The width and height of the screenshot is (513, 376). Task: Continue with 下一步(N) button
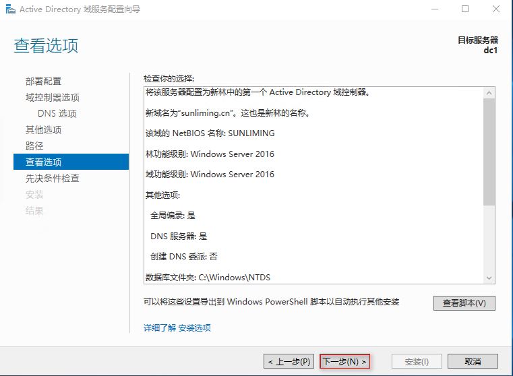[344, 362]
